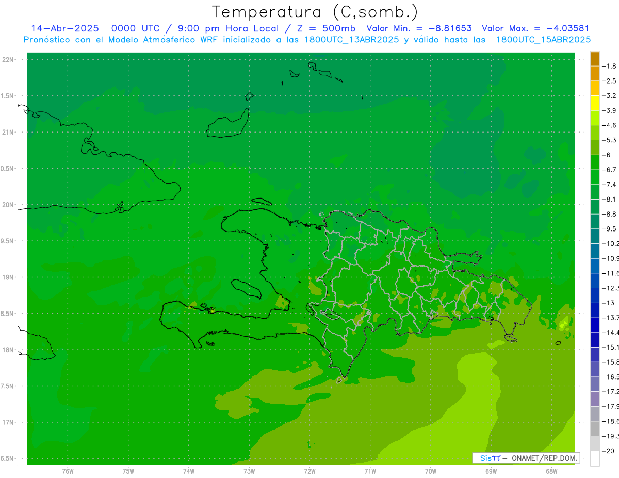Image resolution: width=619 pixels, height=478 pixels.
Task: Click the '70W' longitude axis label
Action: tap(431, 471)
